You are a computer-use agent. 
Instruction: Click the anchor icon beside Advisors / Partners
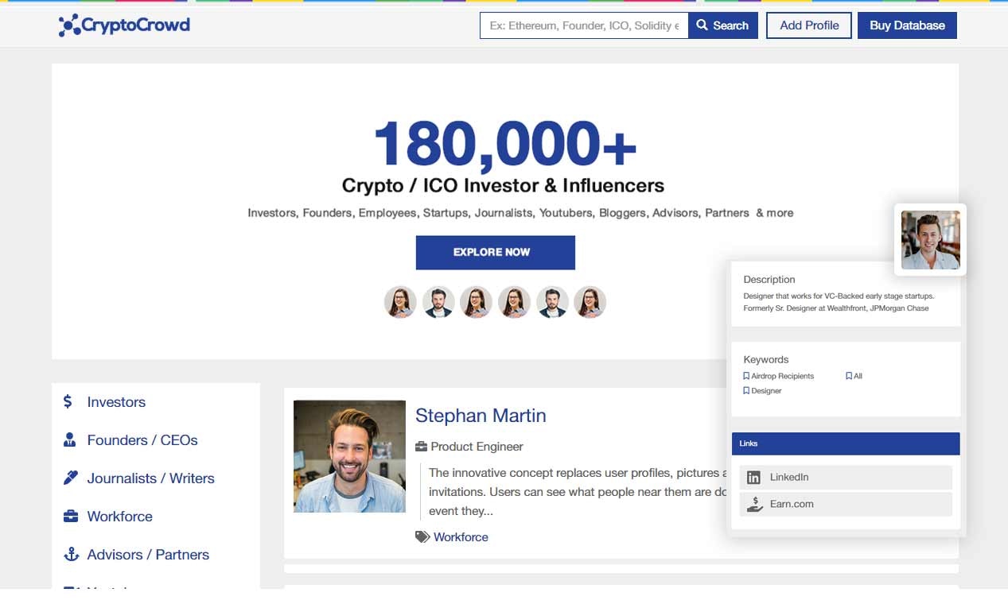(70, 554)
